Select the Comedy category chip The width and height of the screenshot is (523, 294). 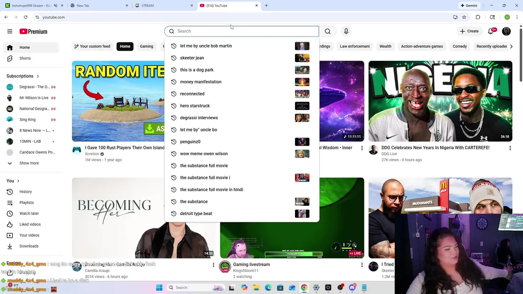coord(460,46)
